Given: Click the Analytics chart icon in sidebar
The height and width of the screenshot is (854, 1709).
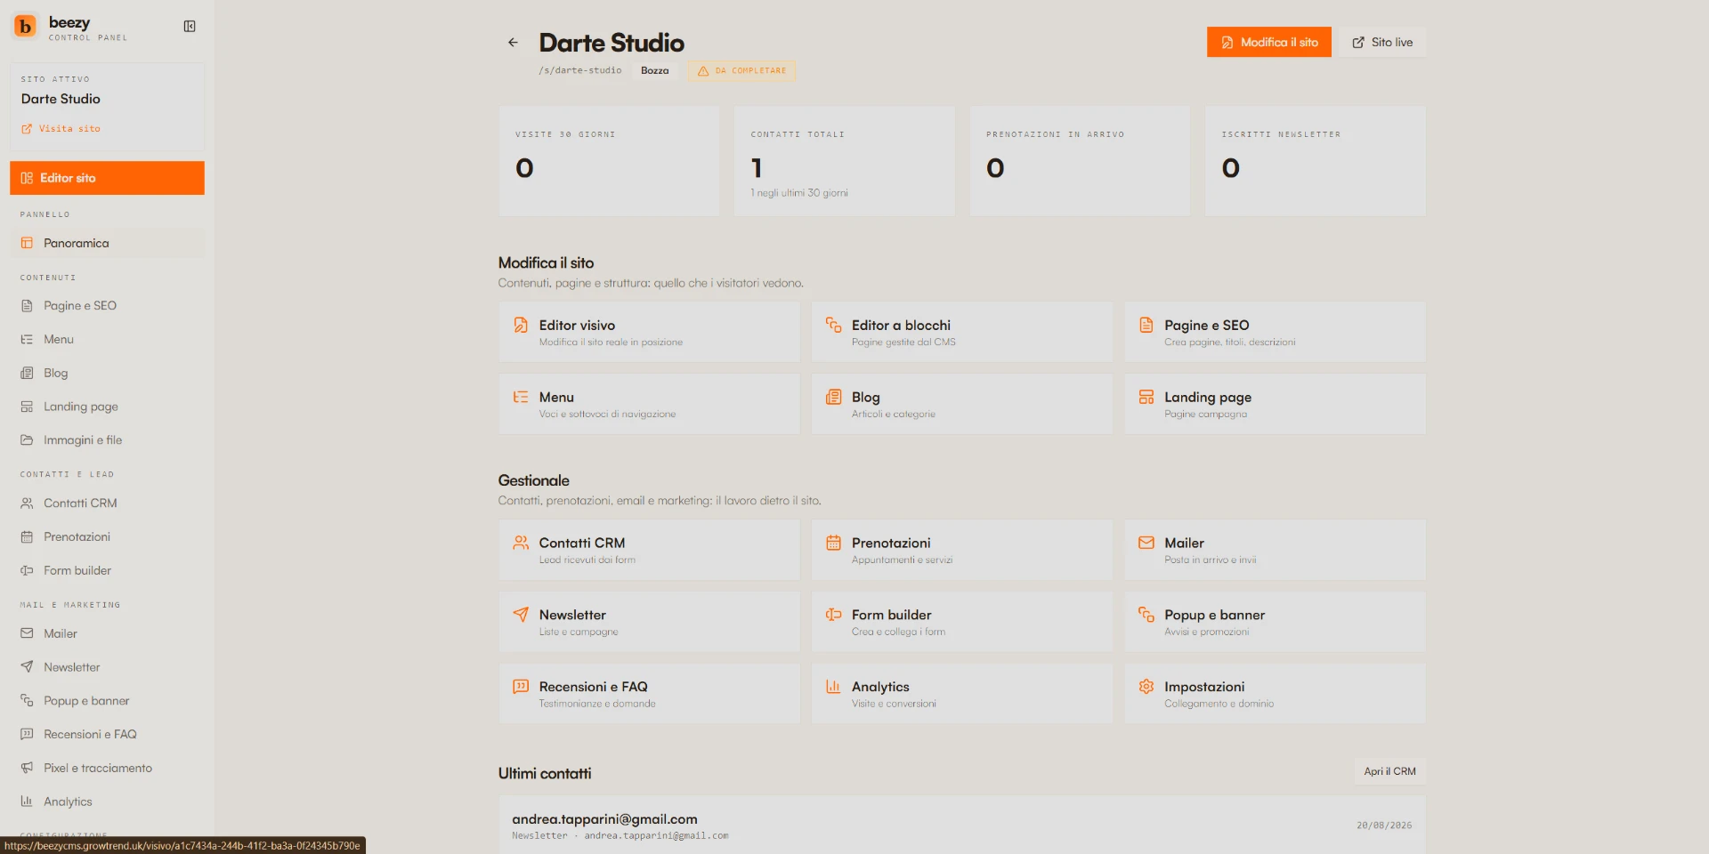Looking at the screenshot, I should 27,802.
